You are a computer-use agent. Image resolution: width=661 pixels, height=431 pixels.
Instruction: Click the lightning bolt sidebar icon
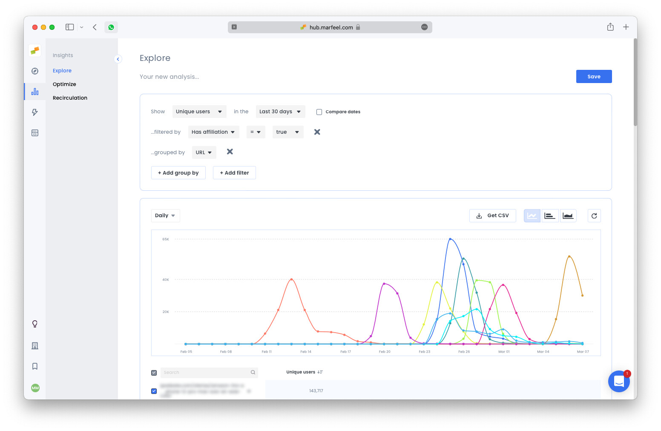point(34,112)
